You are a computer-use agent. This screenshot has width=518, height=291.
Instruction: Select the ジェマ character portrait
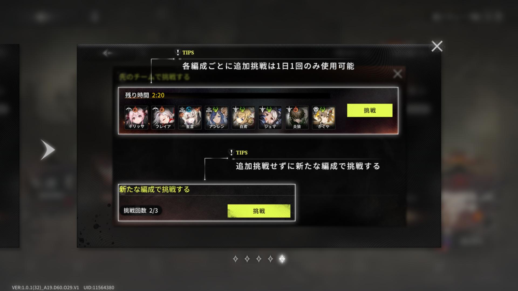[x=270, y=117]
